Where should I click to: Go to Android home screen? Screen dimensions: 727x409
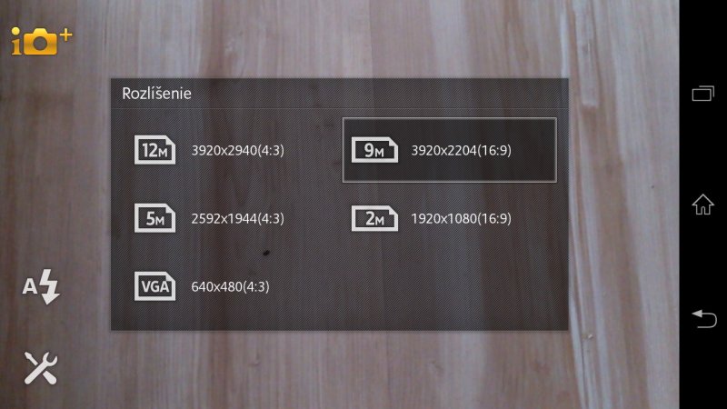702,204
